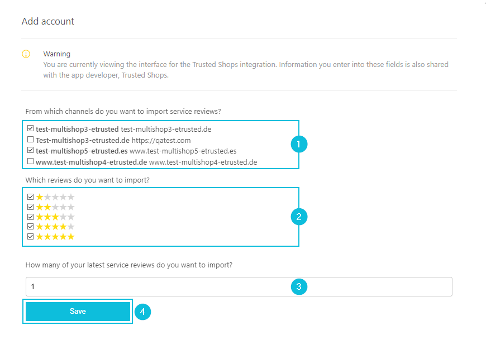Screen dimensions: 486x359
Task: Click the https://qatest.com channel URL text
Action: click(x=161, y=140)
